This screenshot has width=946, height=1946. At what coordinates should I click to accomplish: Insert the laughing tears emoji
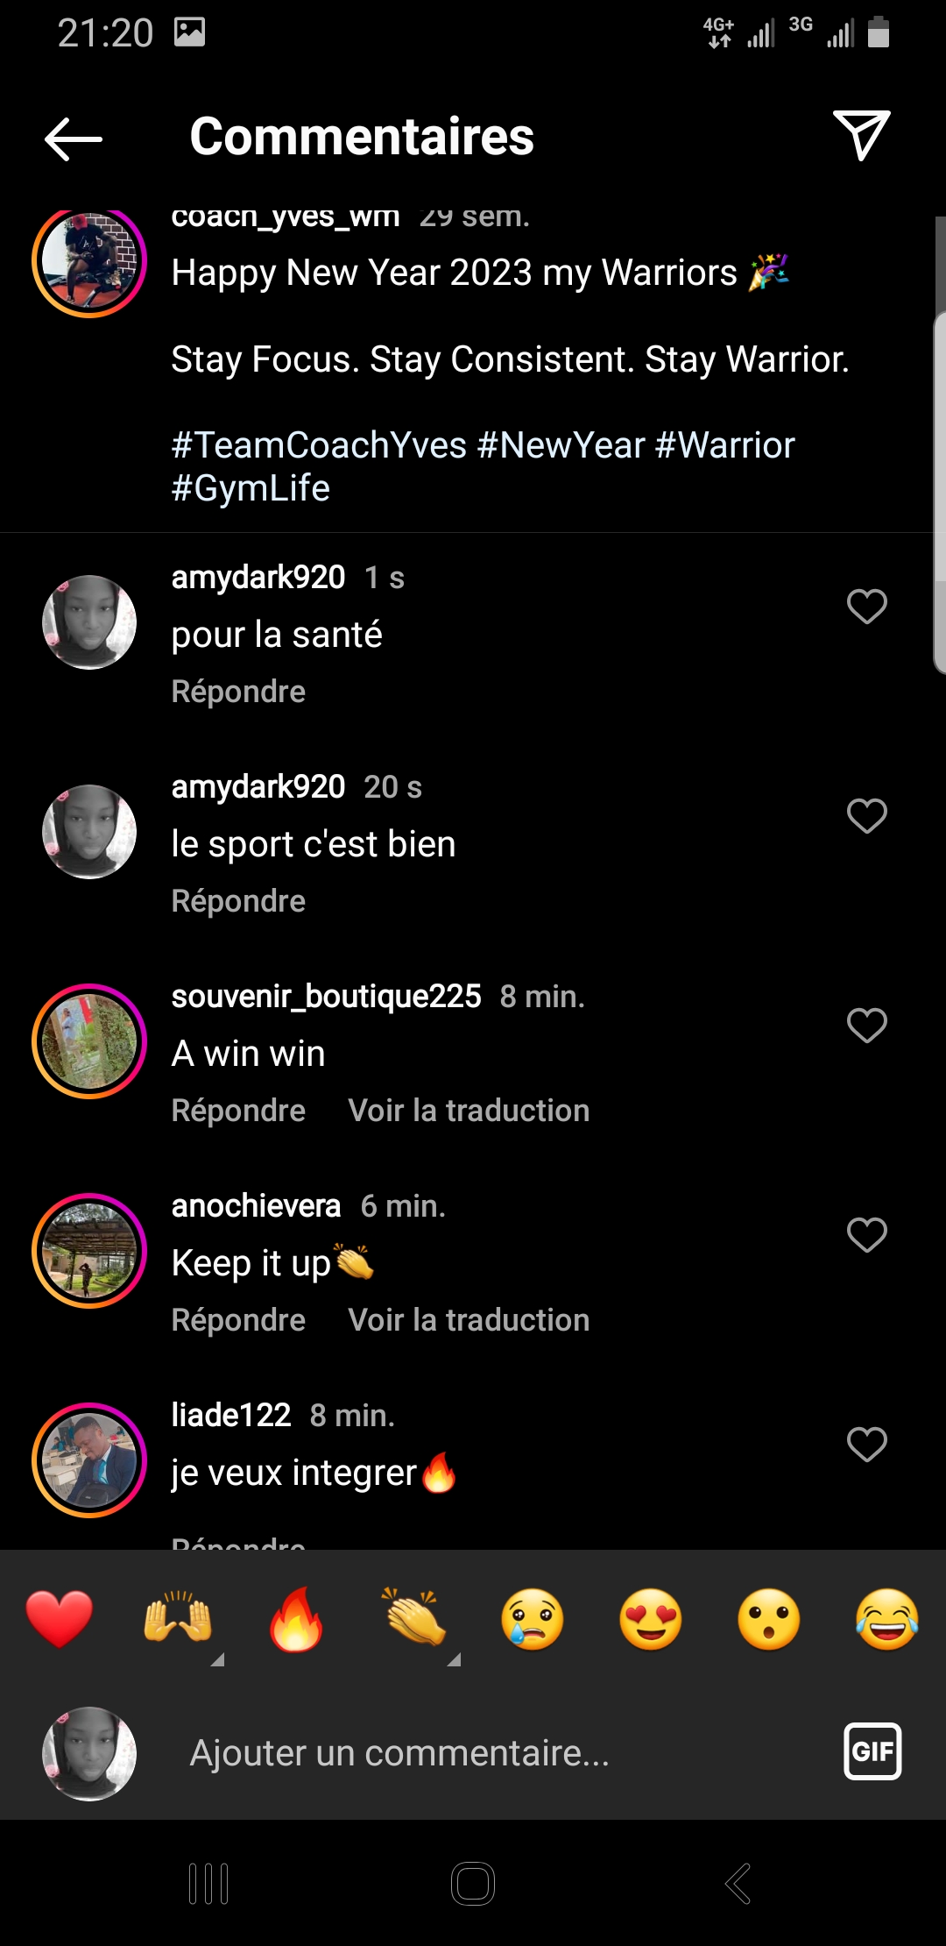pos(887,1618)
